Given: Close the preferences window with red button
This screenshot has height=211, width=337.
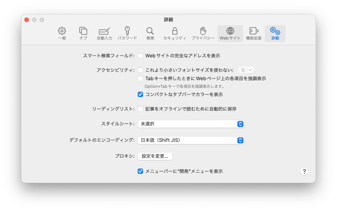Looking at the screenshot, I should click(x=27, y=20).
